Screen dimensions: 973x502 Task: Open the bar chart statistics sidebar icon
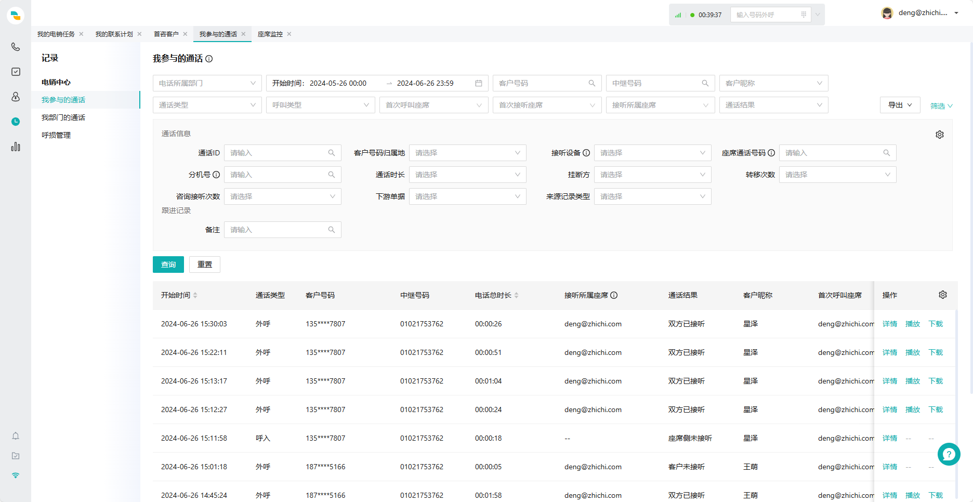[x=16, y=147]
